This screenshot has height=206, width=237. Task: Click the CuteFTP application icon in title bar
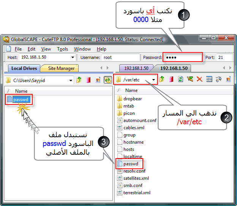(6, 40)
